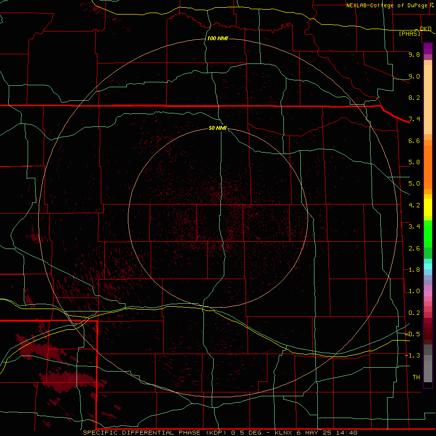Click the 7.4 value on the color scale
The image size is (436, 436).
[x=414, y=119]
